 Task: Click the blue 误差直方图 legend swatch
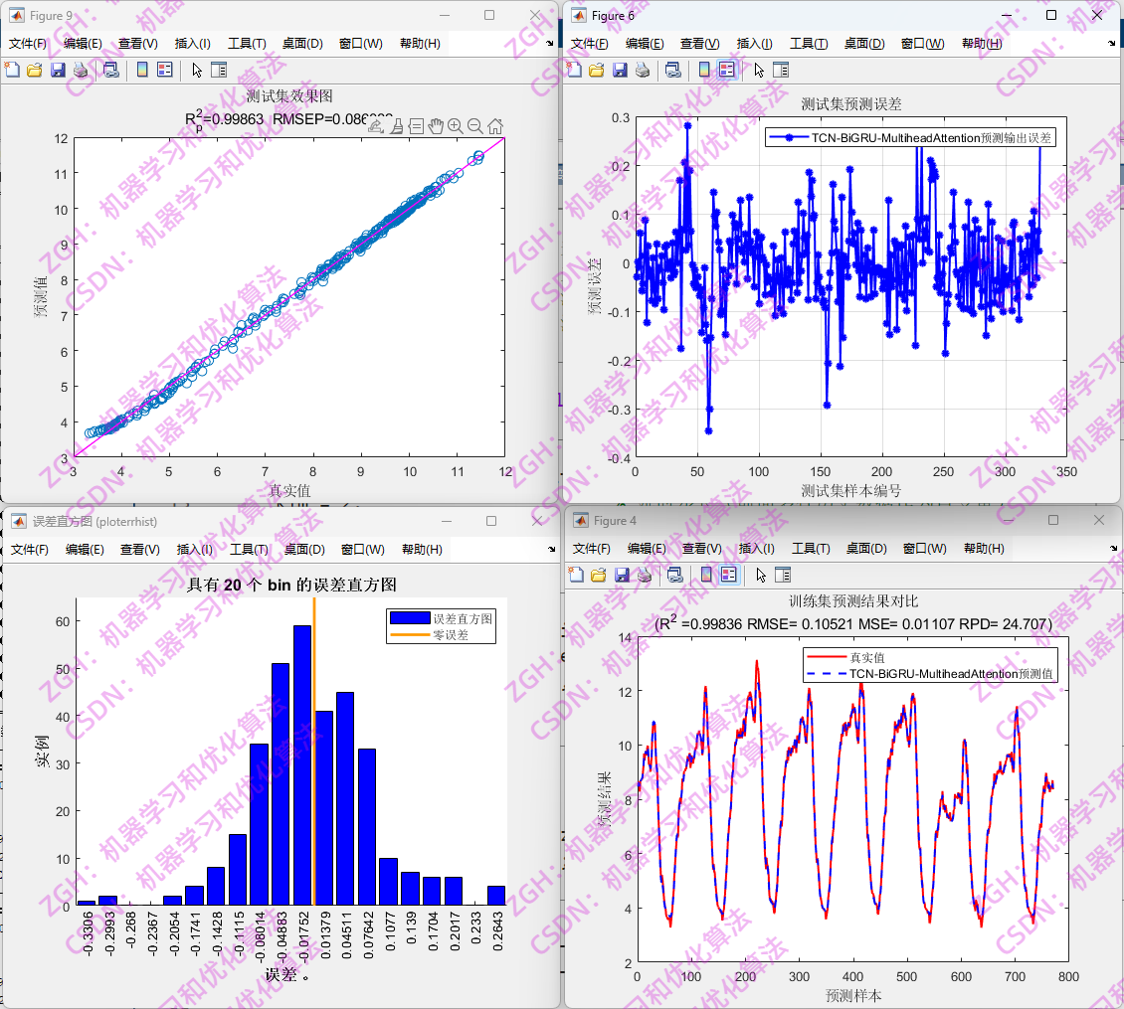coord(409,617)
